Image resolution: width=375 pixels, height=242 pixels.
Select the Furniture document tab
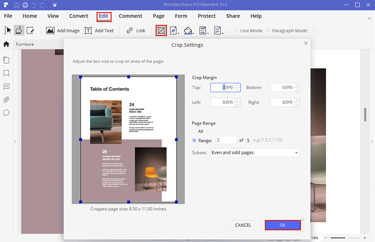click(25, 44)
